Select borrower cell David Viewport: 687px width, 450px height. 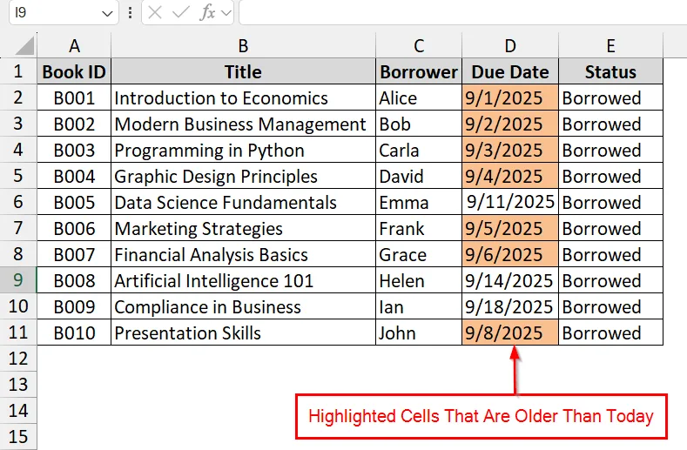point(419,176)
